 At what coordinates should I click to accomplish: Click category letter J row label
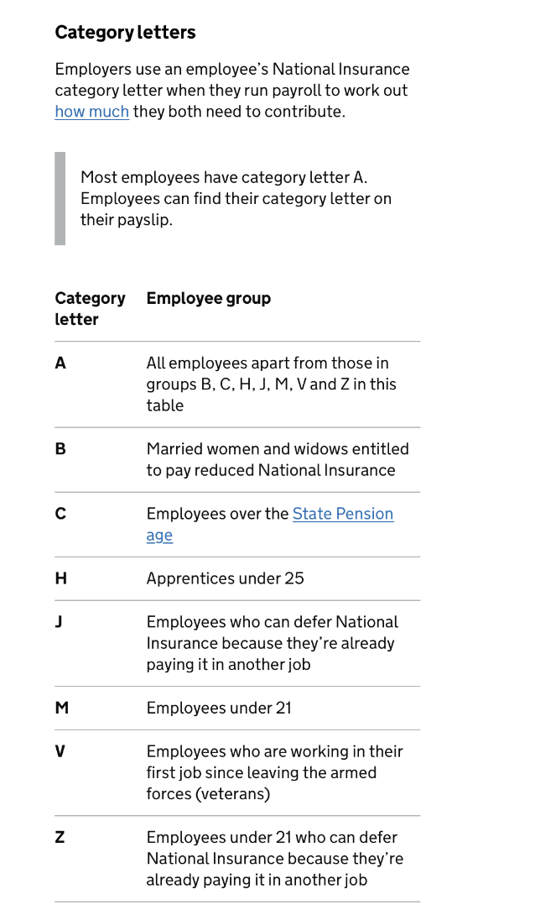(58, 621)
